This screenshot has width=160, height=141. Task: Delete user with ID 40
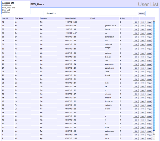[x=143, y=22]
